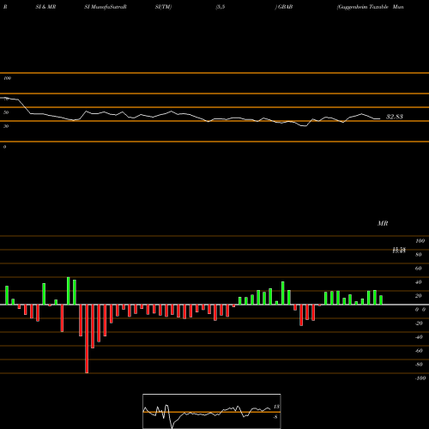
Task: Click the '0 0' zero label on MR axis
Action: [420, 310]
